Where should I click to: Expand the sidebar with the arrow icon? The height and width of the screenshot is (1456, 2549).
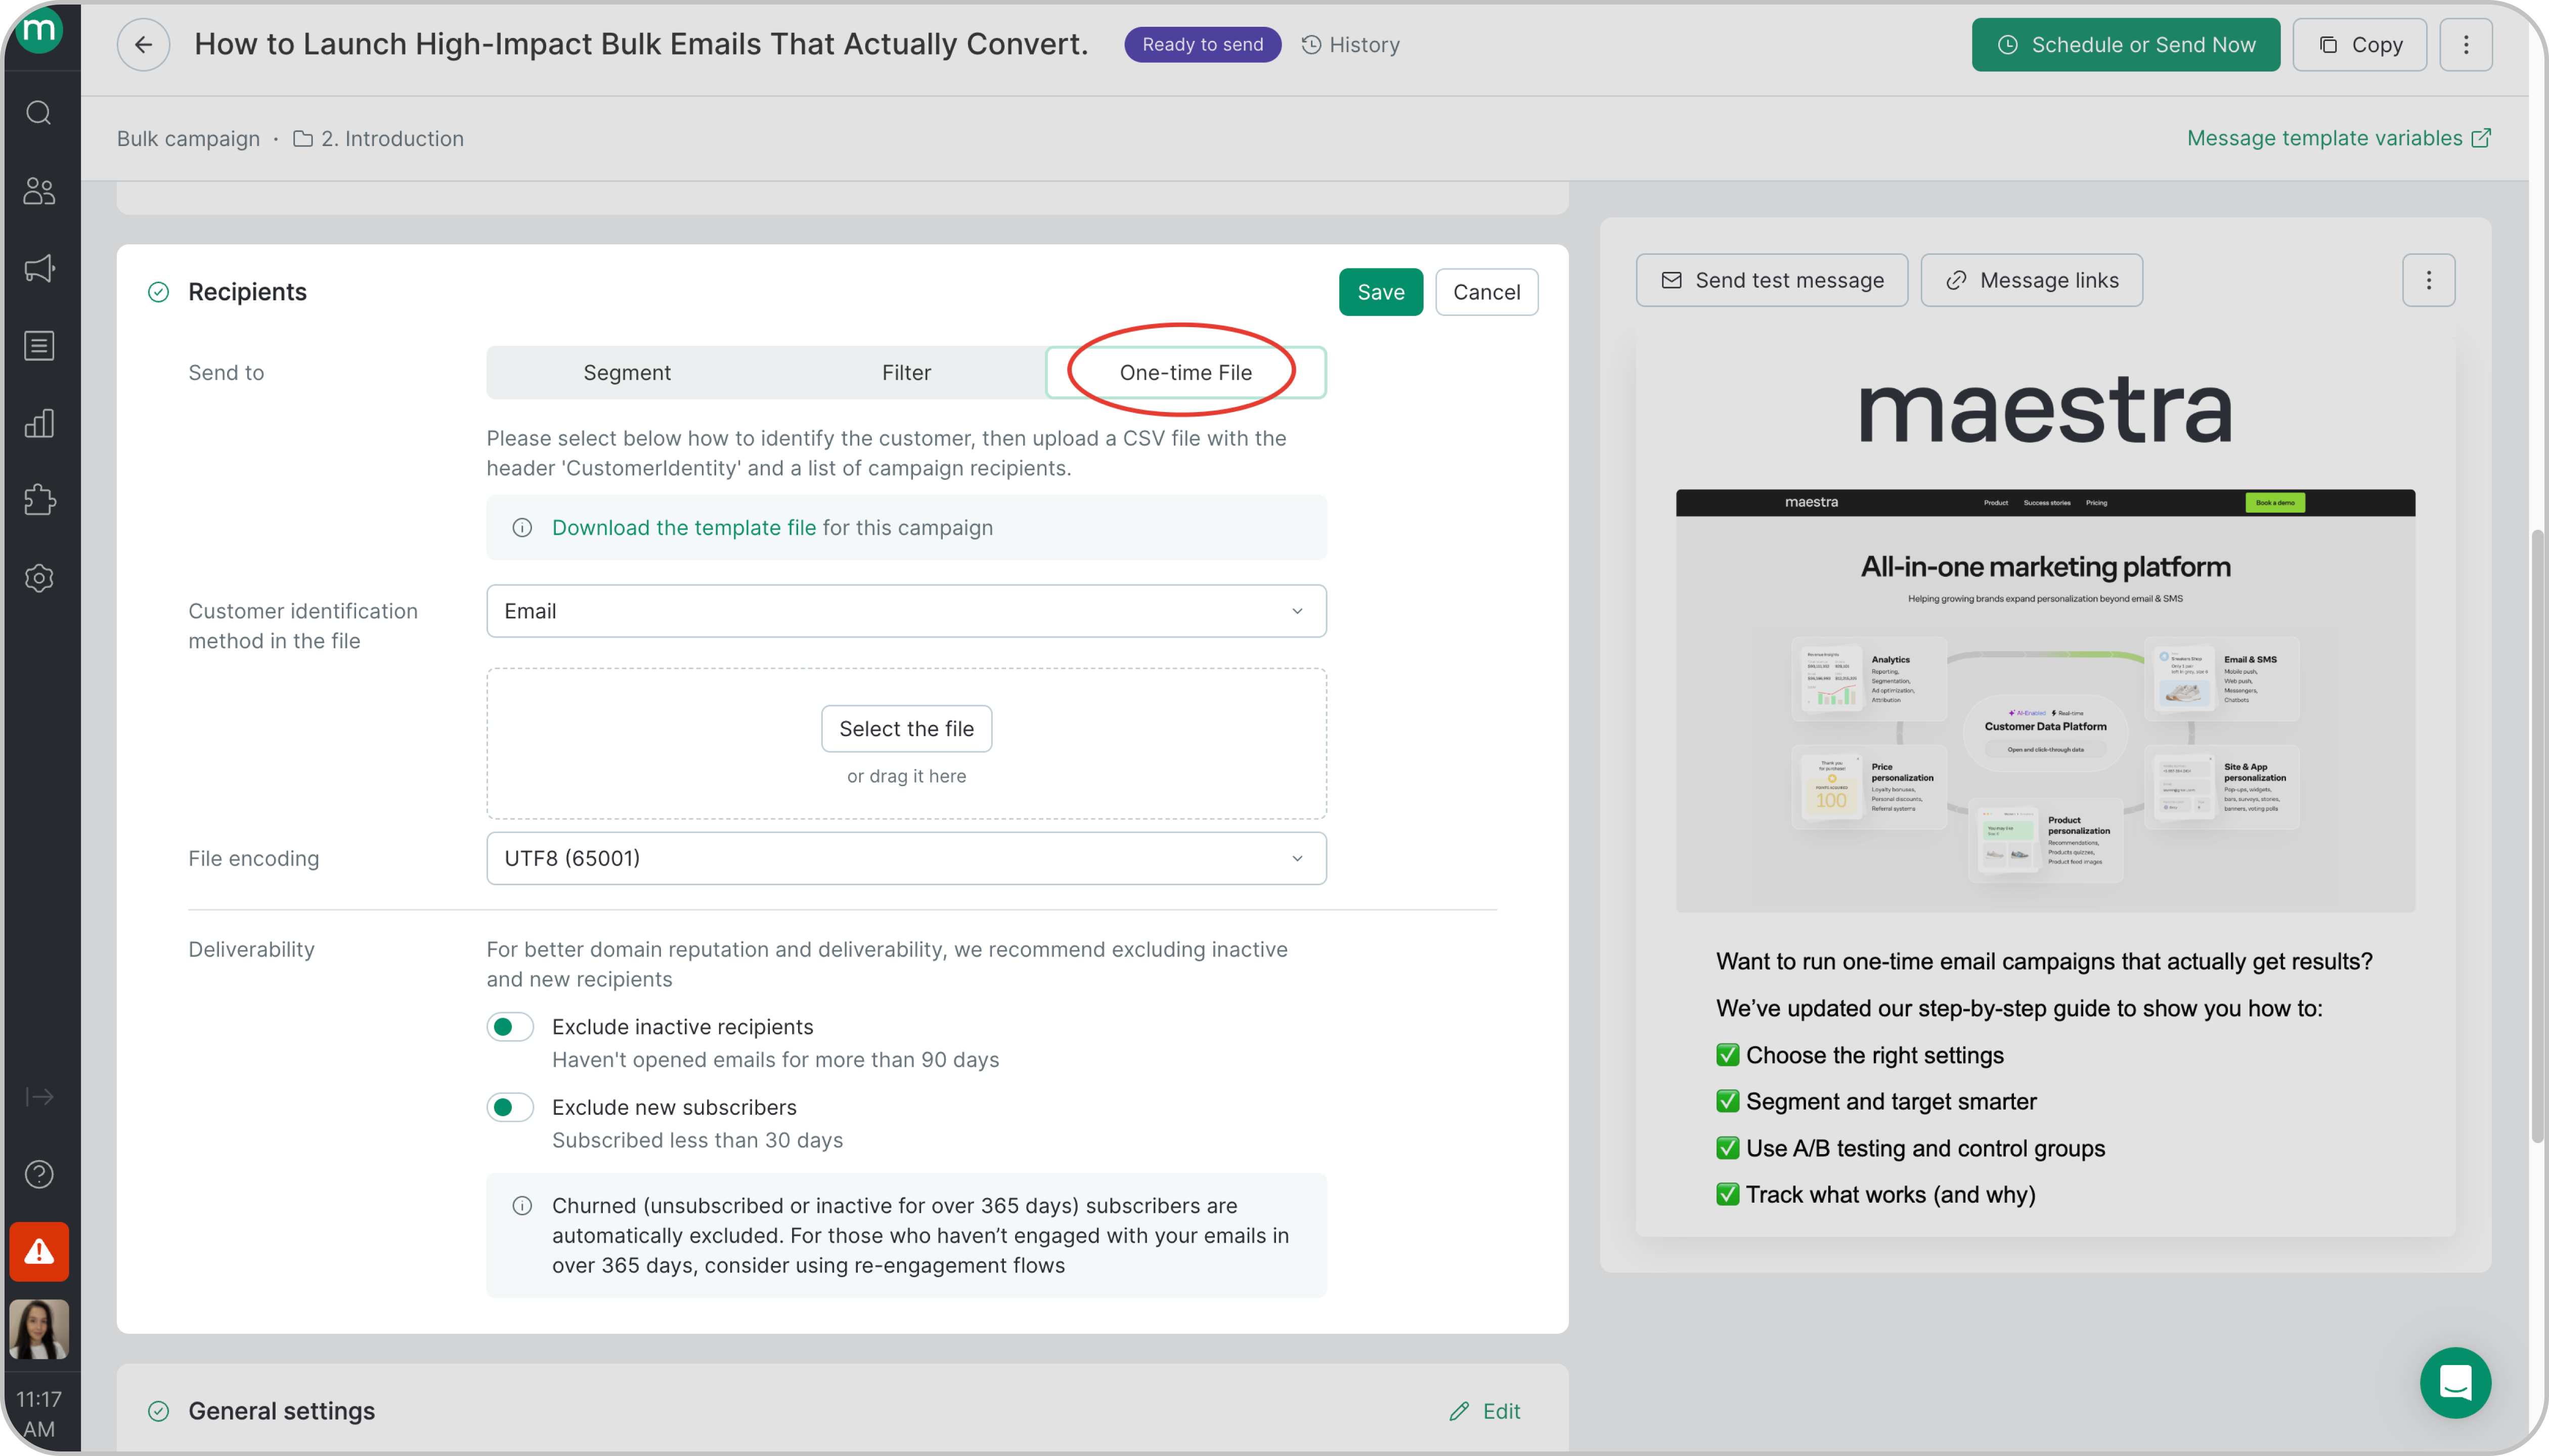pos(39,1097)
